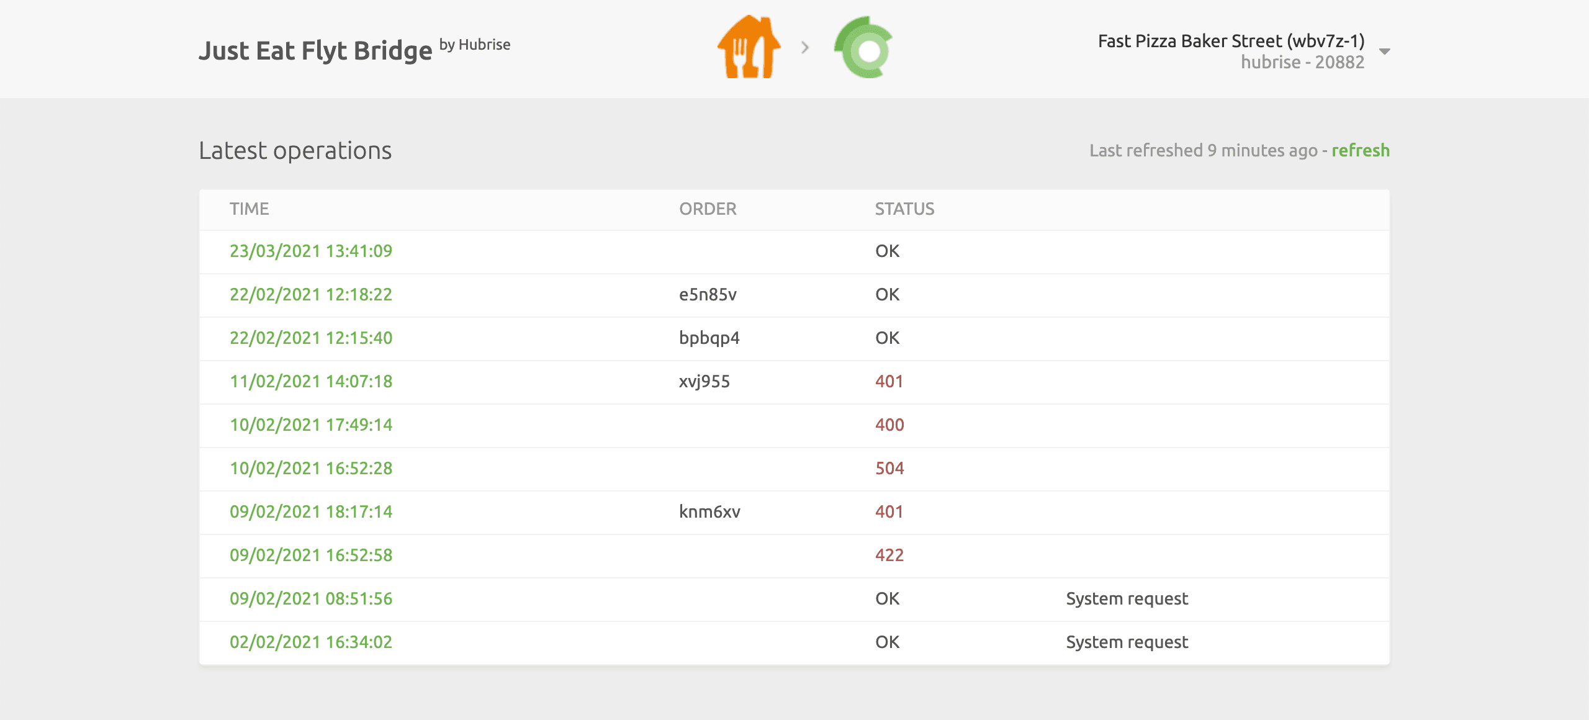This screenshot has height=720, width=1589.
Task: Click the TIME column header
Action: tap(250, 209)
